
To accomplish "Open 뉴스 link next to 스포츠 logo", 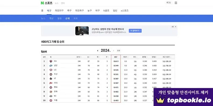I will [x=57, y=3].
